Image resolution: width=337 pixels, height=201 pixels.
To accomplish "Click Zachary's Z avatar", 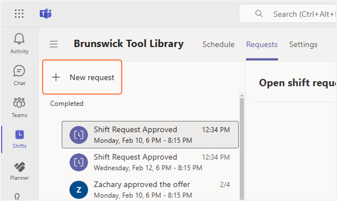I will [x=79, y=190].
